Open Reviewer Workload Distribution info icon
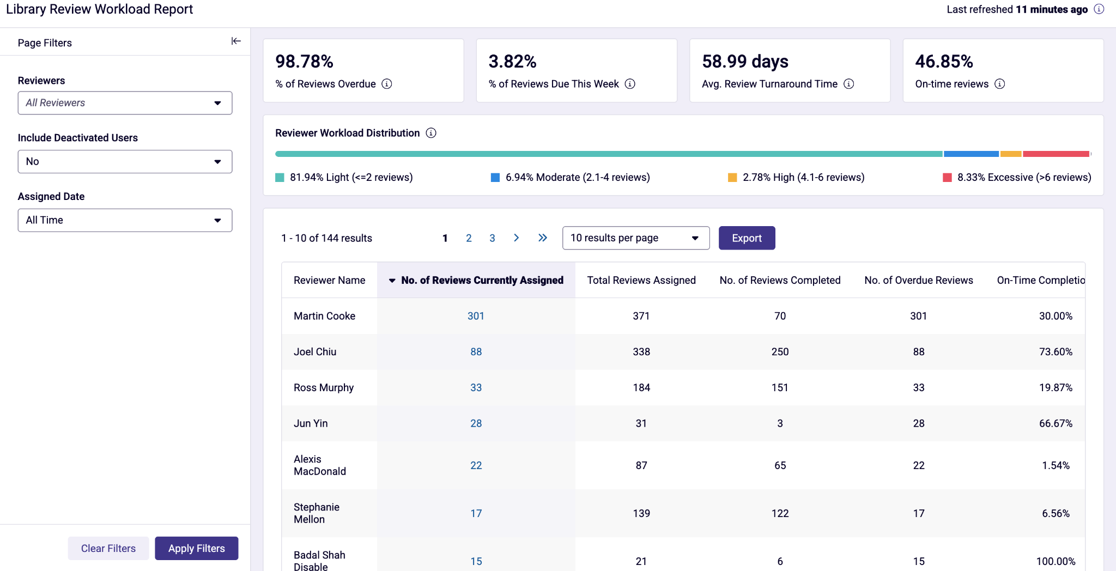Screen dimensions: 1116x571 click(431, 133)
